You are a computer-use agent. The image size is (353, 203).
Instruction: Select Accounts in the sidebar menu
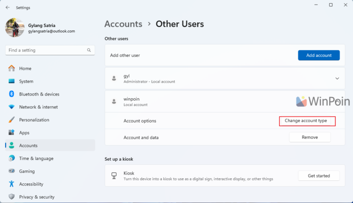28,146
